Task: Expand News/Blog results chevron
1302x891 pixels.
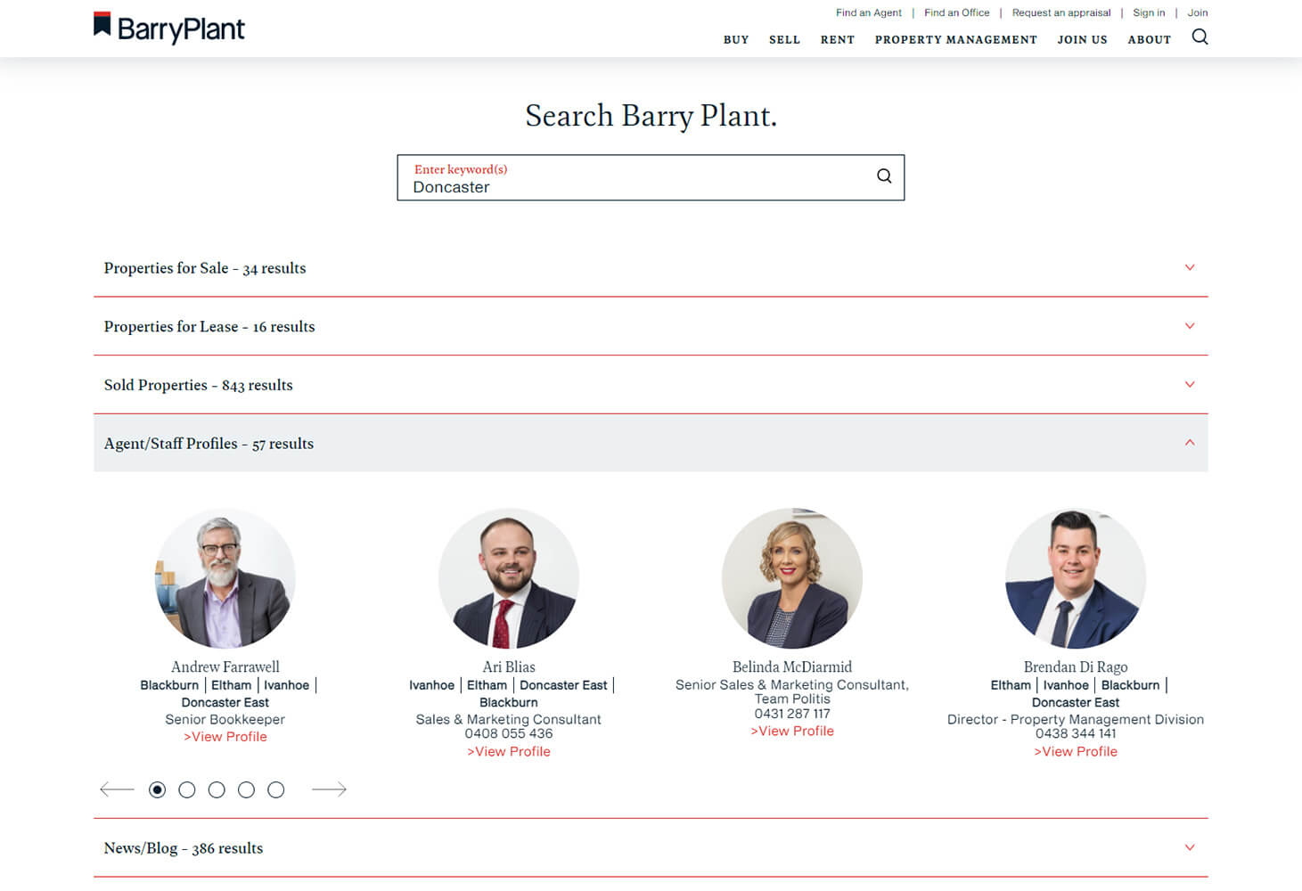Action: coord(1190,847)
